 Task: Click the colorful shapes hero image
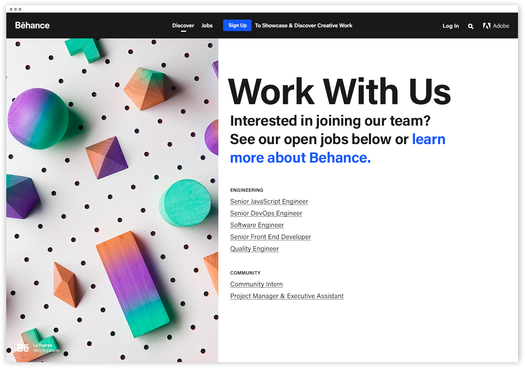(x=112, y=200)
